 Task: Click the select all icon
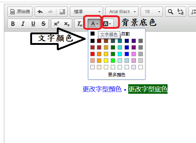62,12
